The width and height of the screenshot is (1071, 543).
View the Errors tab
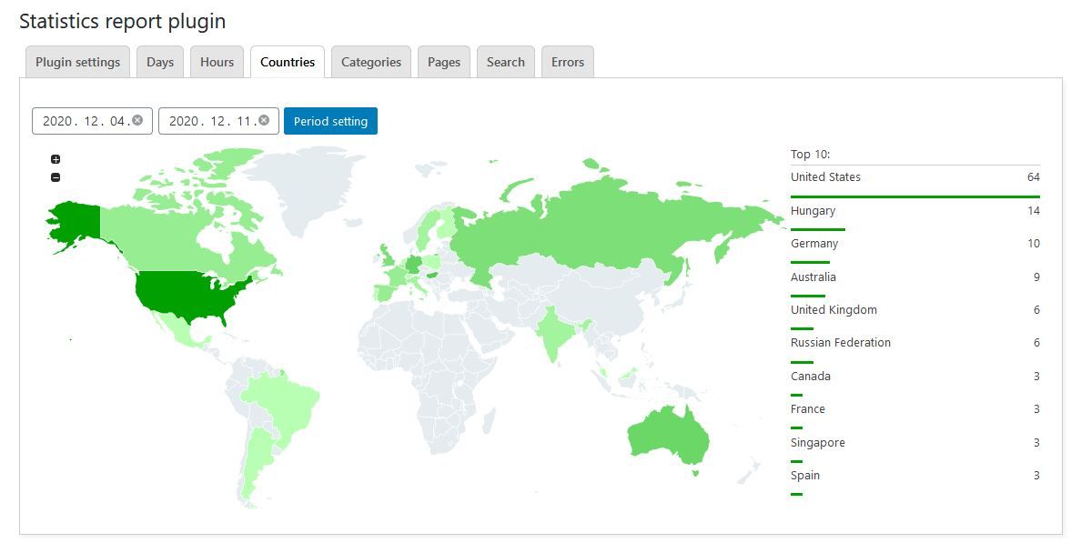pos(568,62)
